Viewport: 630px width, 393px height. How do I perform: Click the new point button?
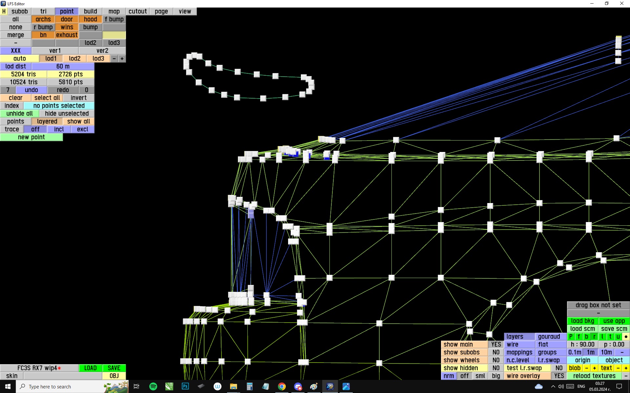31,137
